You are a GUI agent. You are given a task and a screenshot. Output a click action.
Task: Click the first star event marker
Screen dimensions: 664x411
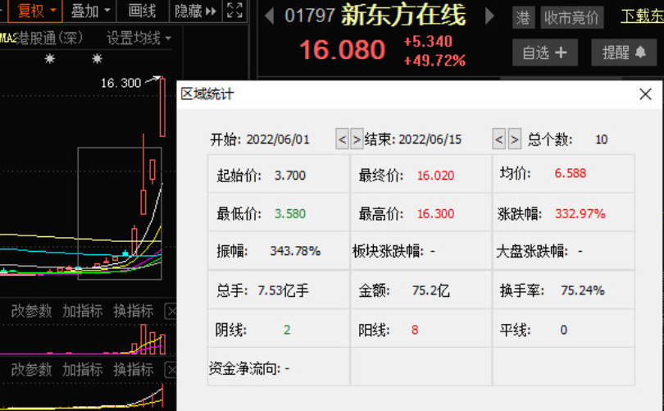(50, 58)
